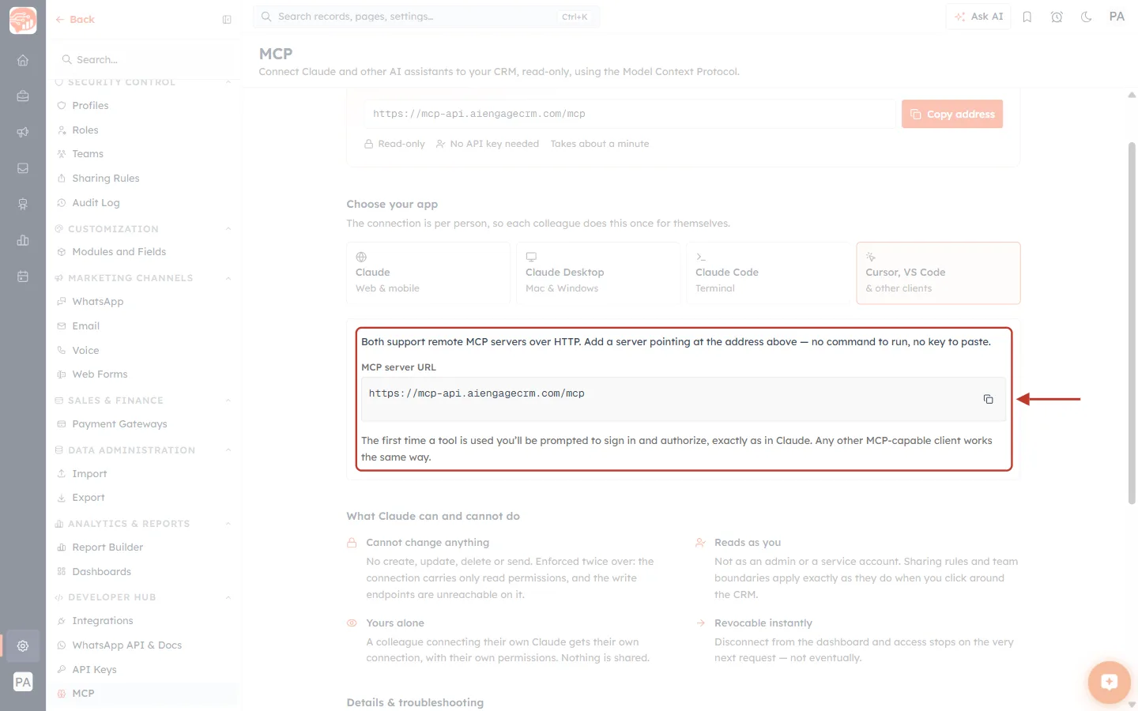Open the reminders clock icon
1138x711 pixels.
click(1057, 17)
